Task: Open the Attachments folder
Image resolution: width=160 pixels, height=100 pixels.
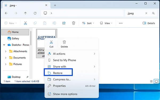Action: coord(18,51)
